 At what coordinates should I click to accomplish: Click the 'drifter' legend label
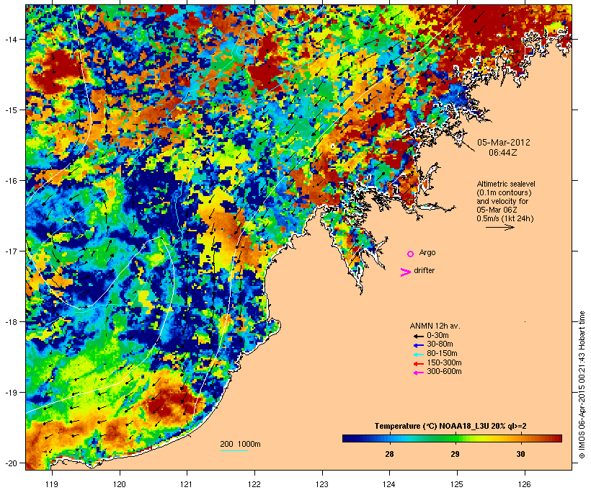(x=424, y=271)
